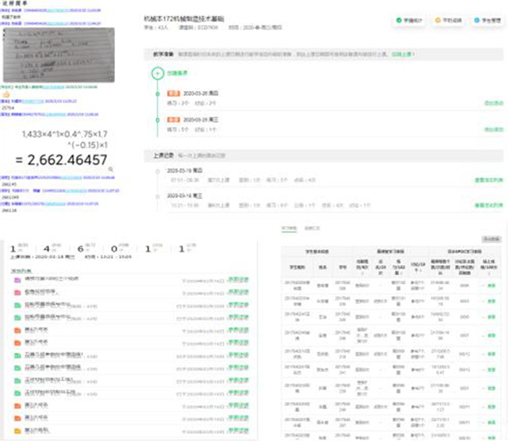Click the green plus 创建备课 icon
Viewport: 508px width, 441px height.
click(158, 71)
